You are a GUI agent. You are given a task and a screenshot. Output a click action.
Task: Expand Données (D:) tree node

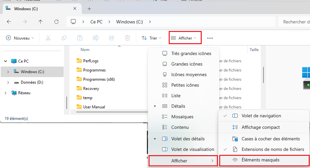[8, 82]
